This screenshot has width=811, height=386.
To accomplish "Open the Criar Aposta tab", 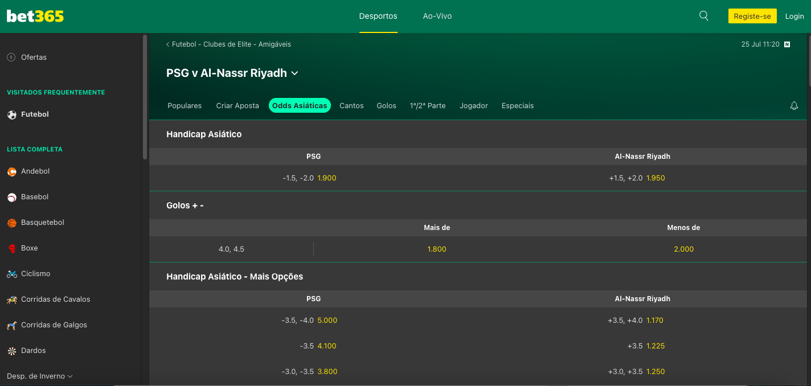I will tap(237, 105).
